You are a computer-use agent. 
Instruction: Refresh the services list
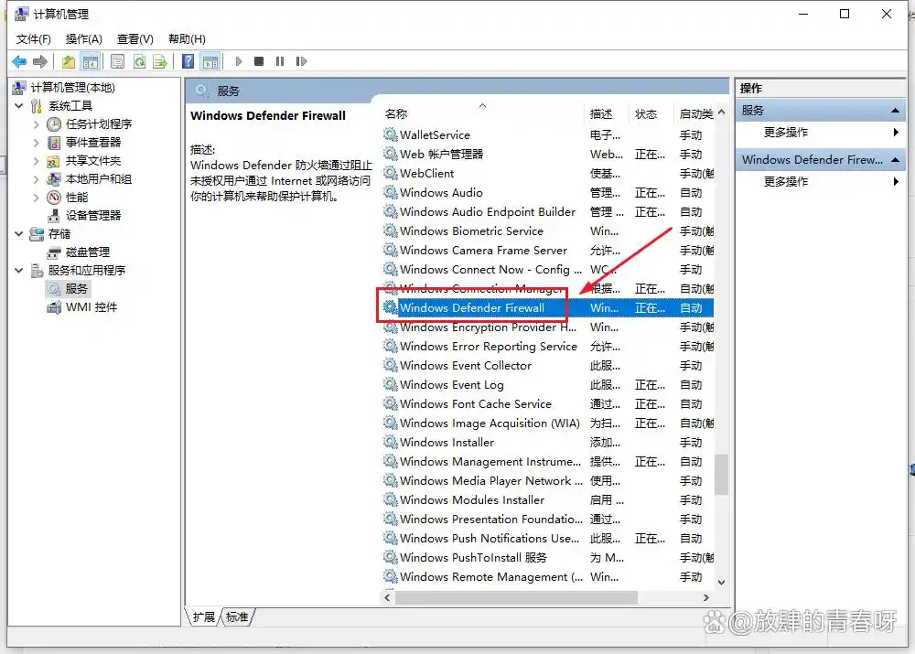pos(138,61)
